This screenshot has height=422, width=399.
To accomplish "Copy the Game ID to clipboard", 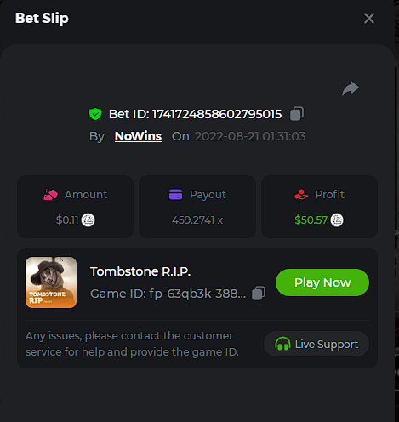I will click(259, 294).
